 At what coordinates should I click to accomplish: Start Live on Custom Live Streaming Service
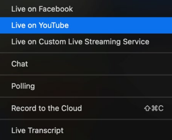[x=86, y=42]
